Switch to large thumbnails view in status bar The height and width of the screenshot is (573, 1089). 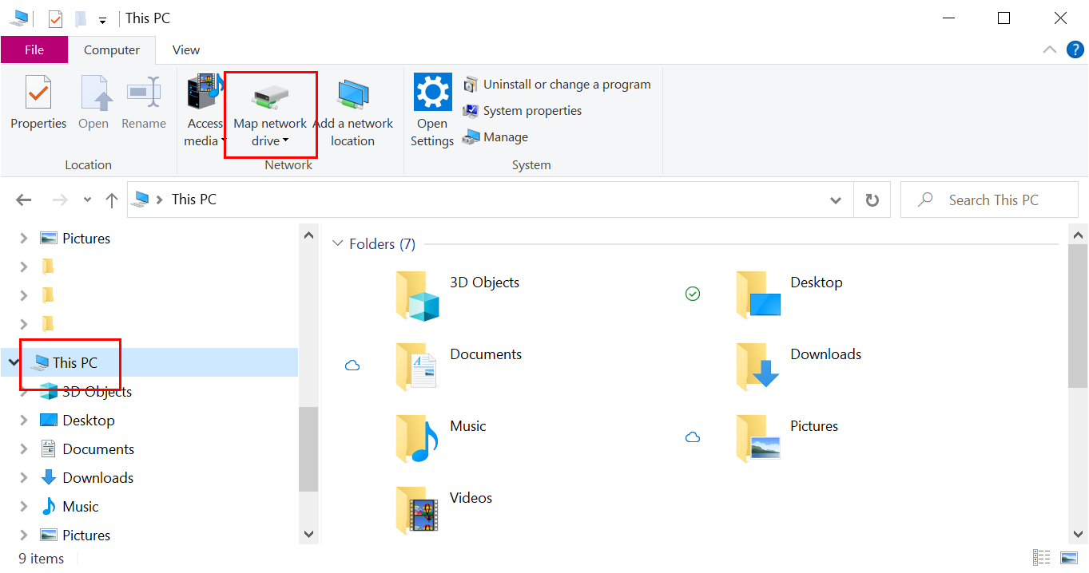(1068, 557)
